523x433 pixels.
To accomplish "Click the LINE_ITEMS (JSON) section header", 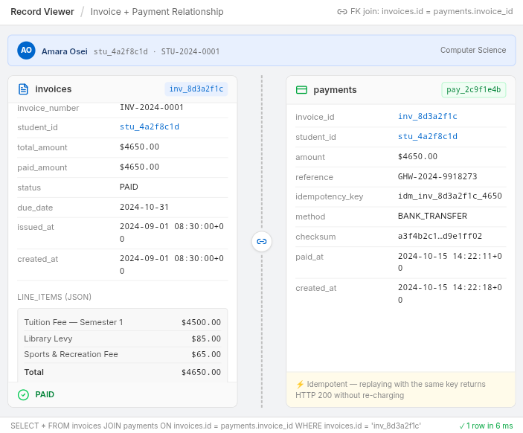I will pyautogui.click(x=54, y=297).
